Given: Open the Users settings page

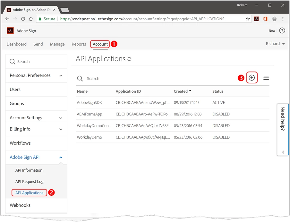Looking at the screenshot, I should click(36, 90).
